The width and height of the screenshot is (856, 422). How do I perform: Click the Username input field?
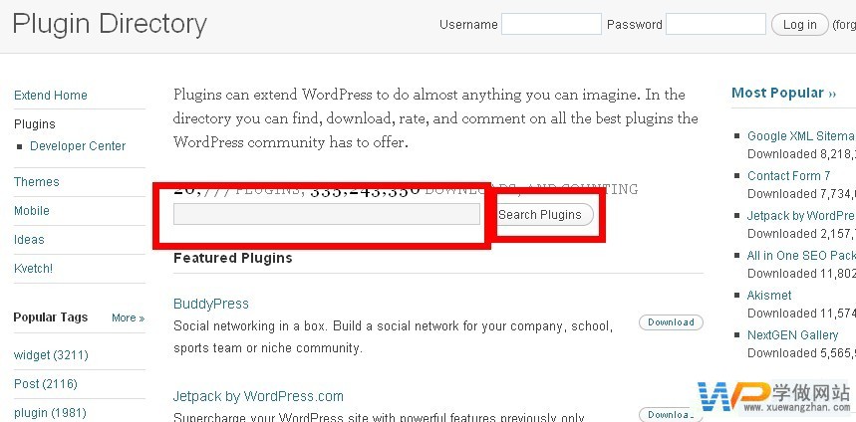click(551, 24)
